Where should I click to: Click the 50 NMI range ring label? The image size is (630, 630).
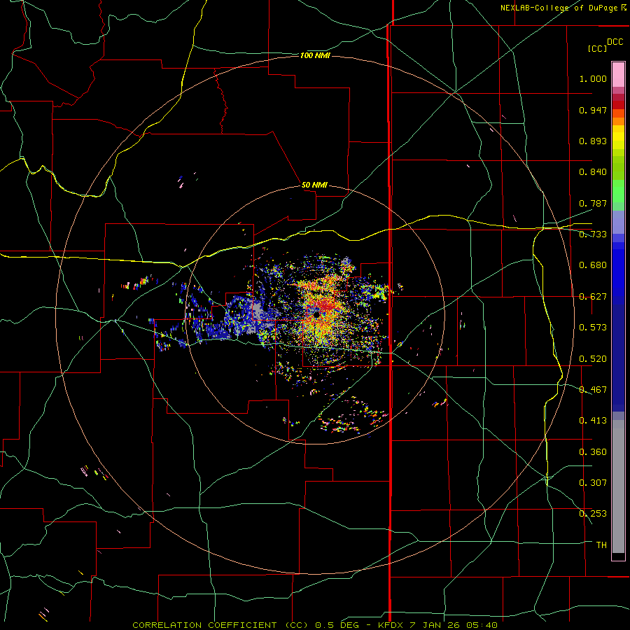pyautogui.click(x=314, y=185)
